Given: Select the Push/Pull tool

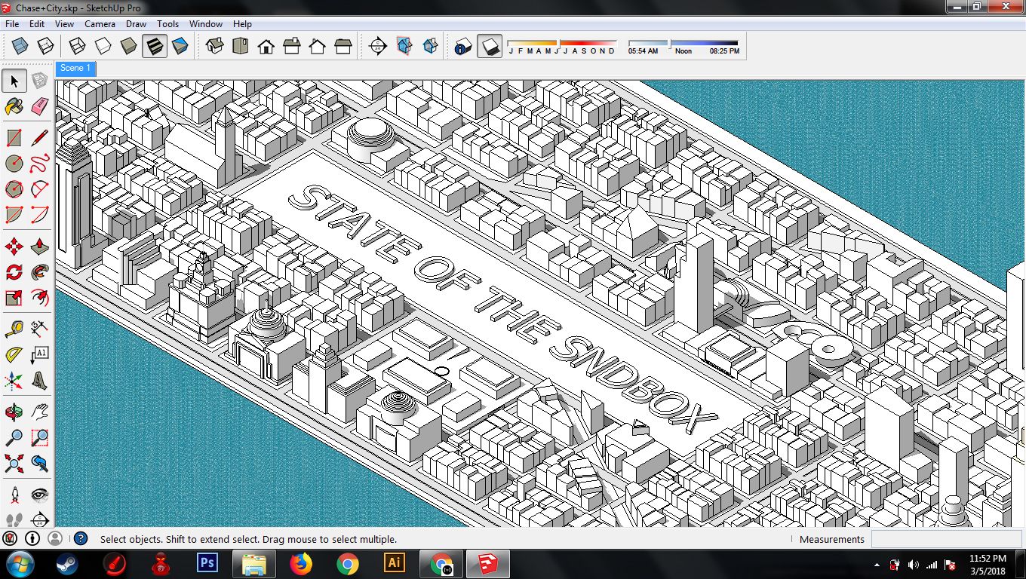Looking at the screenshot, I should coord(39,247).
